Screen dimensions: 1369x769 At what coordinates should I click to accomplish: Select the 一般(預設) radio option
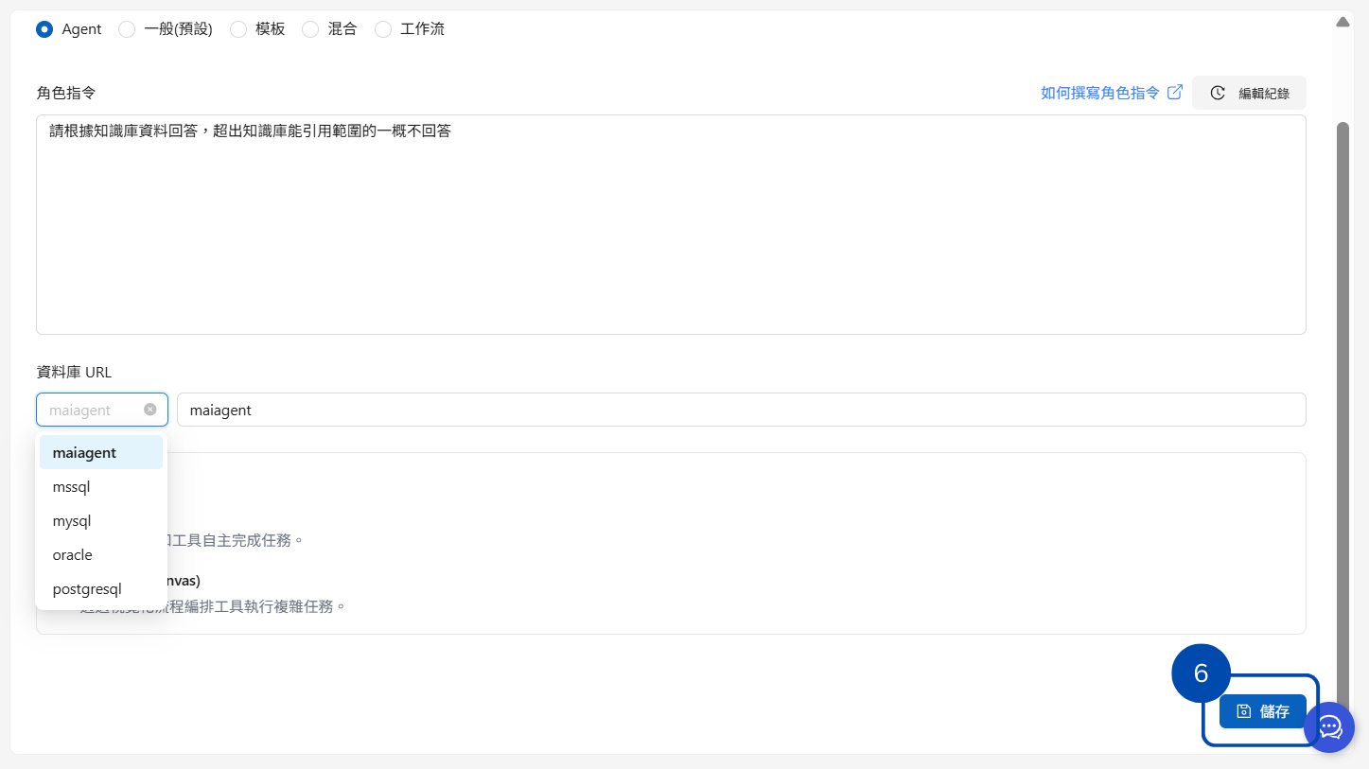point(127,29)
